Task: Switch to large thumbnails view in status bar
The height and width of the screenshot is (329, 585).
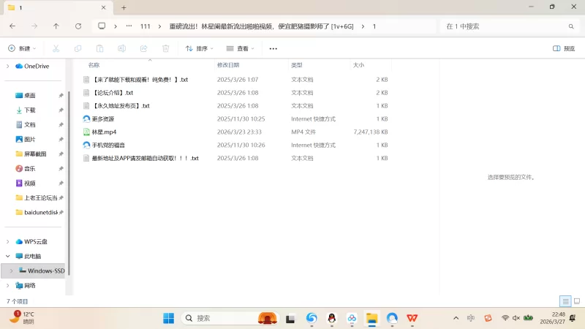Action: tap(575, 301)
